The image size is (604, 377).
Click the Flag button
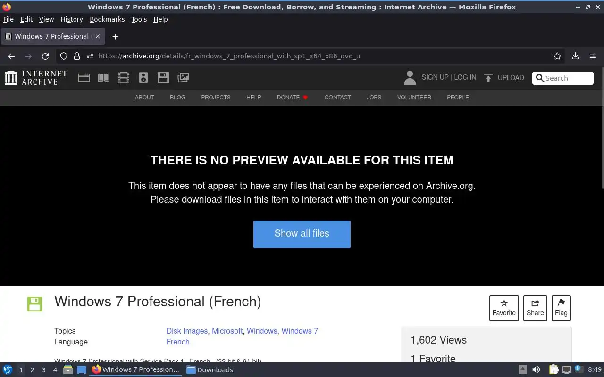click(x=561, y=308)
